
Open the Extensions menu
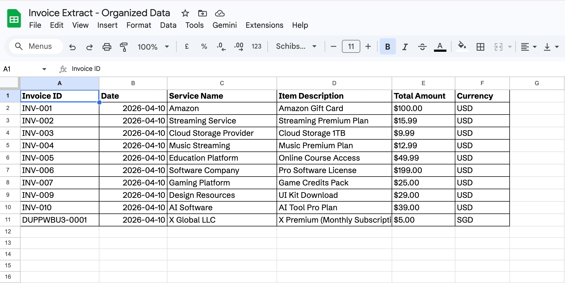[x=264, y=25]
